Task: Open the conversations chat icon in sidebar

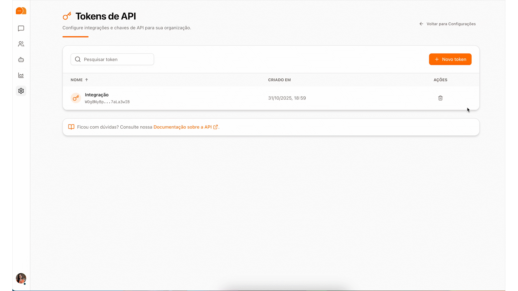Action: 21,29
